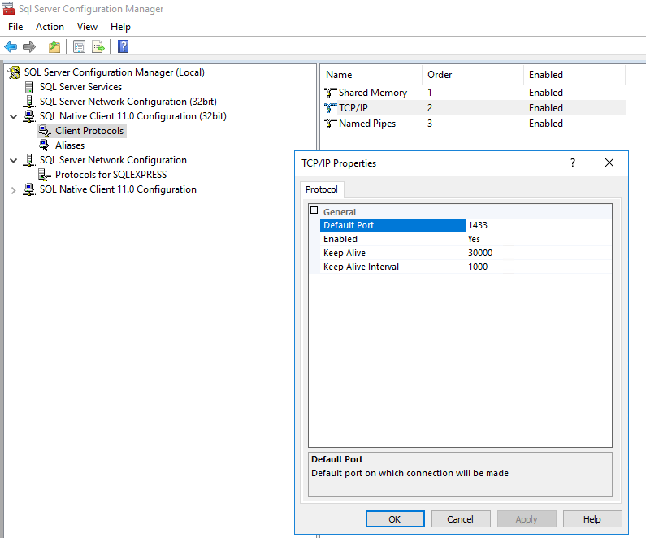Click the Back arrow toolbar icon

point(11,46)
